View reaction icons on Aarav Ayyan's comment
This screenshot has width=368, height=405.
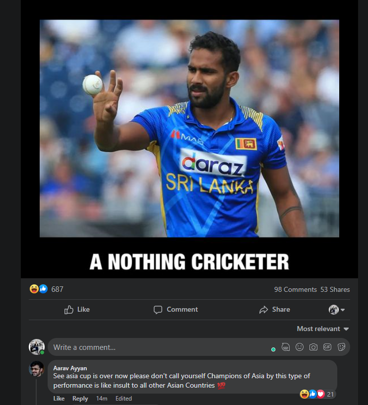(x=312, y=394)
